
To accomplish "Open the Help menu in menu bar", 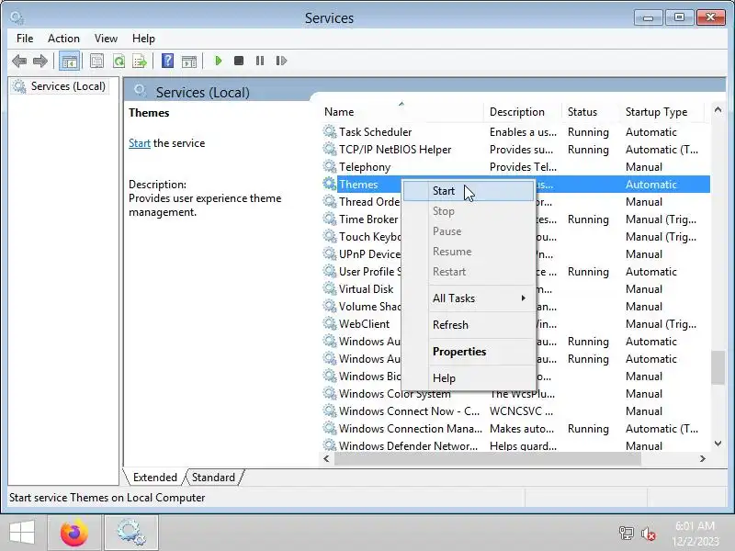I will [x=143, y=39].
